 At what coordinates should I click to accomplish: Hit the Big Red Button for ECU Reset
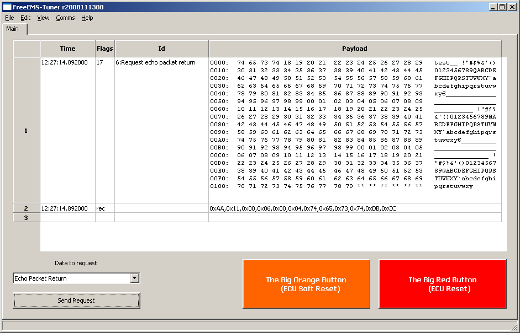pos(442,284)
